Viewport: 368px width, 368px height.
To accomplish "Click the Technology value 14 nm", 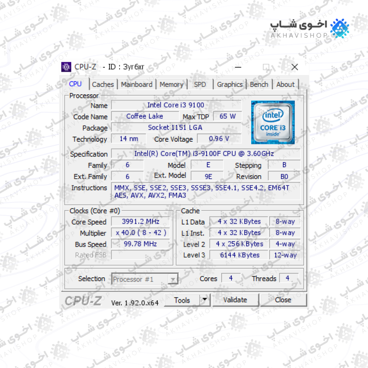I will tap(129, 139).
